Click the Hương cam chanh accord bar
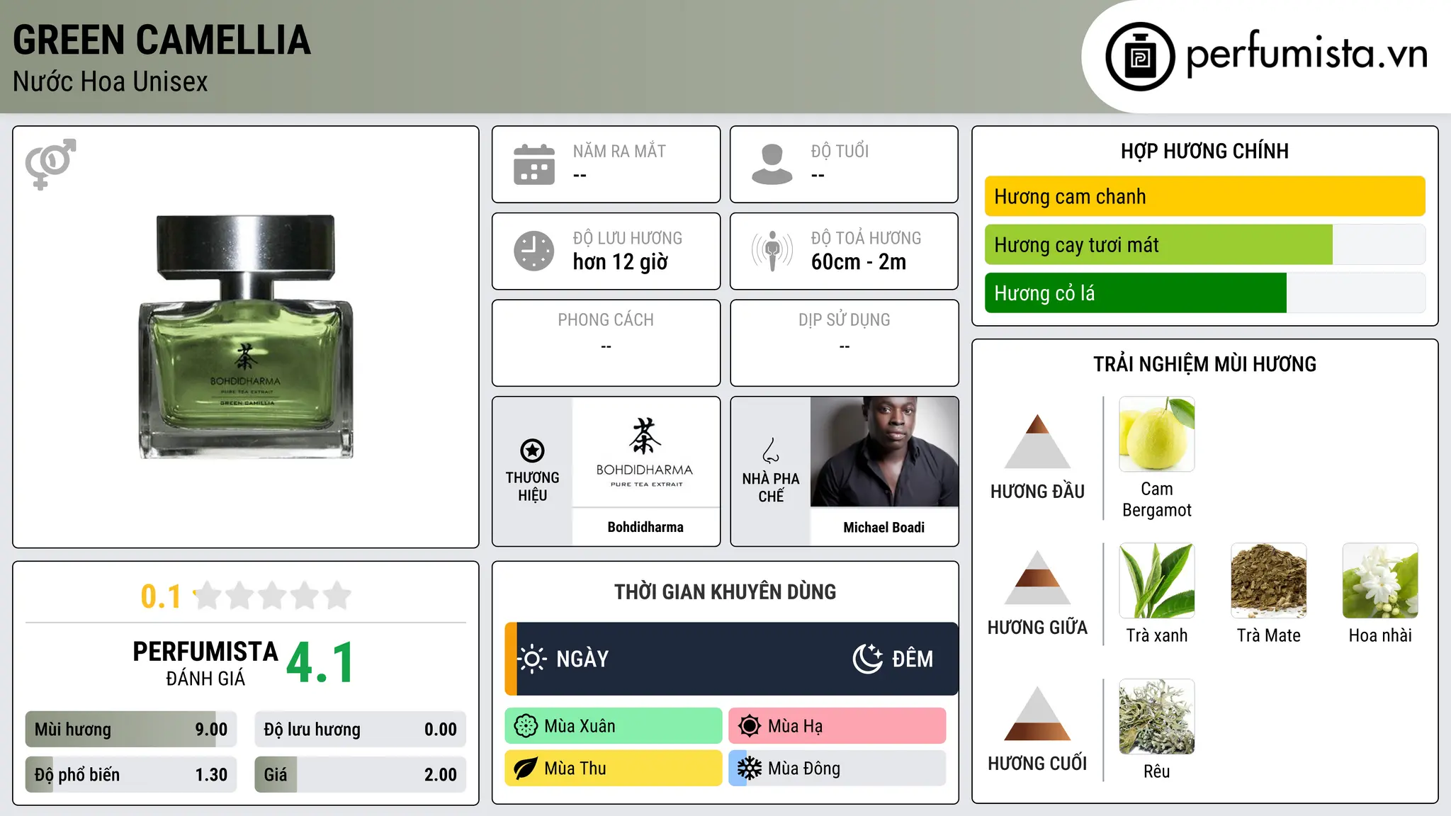Viewport: 1451px width, 816px height. tap(1205, 196)
